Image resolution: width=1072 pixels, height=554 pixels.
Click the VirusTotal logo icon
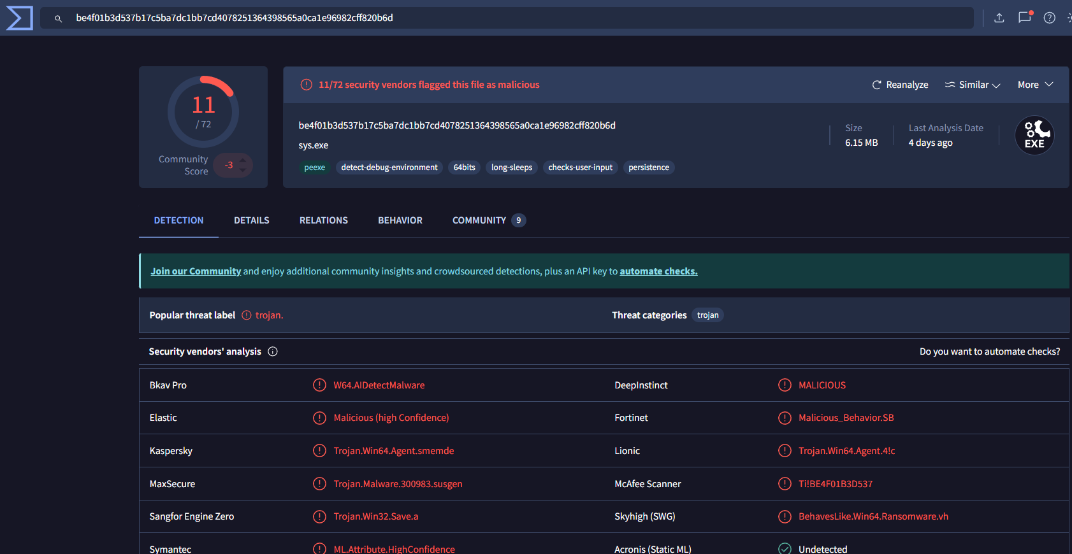[x=19, y=18]
